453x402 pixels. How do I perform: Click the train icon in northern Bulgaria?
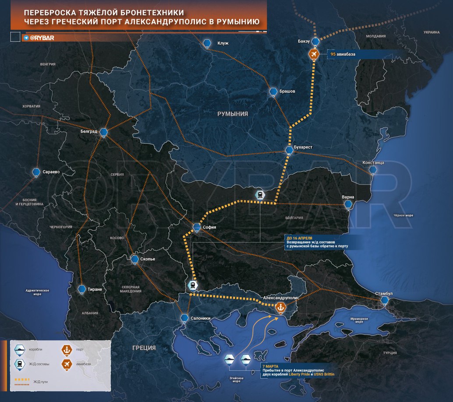pos(260,195)
